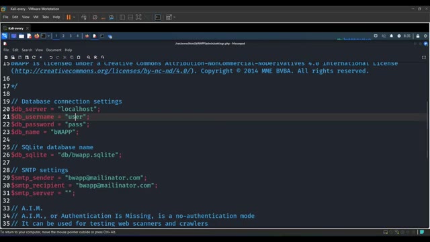Switch to workspace 1 in Kali panel
The image size is (430, 242).
click(x=56, y=36)
